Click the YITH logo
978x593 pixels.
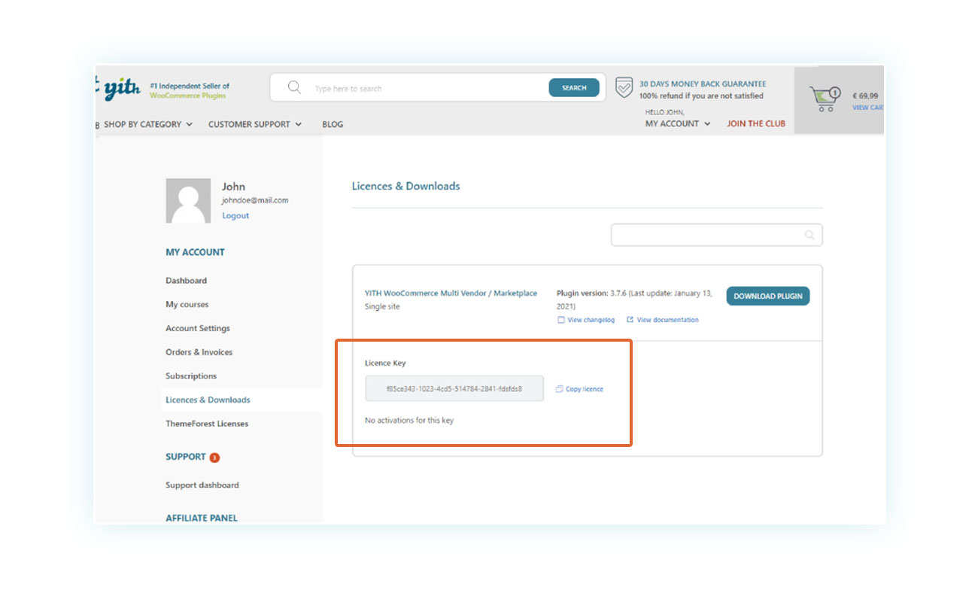click(x=122, y=90)
